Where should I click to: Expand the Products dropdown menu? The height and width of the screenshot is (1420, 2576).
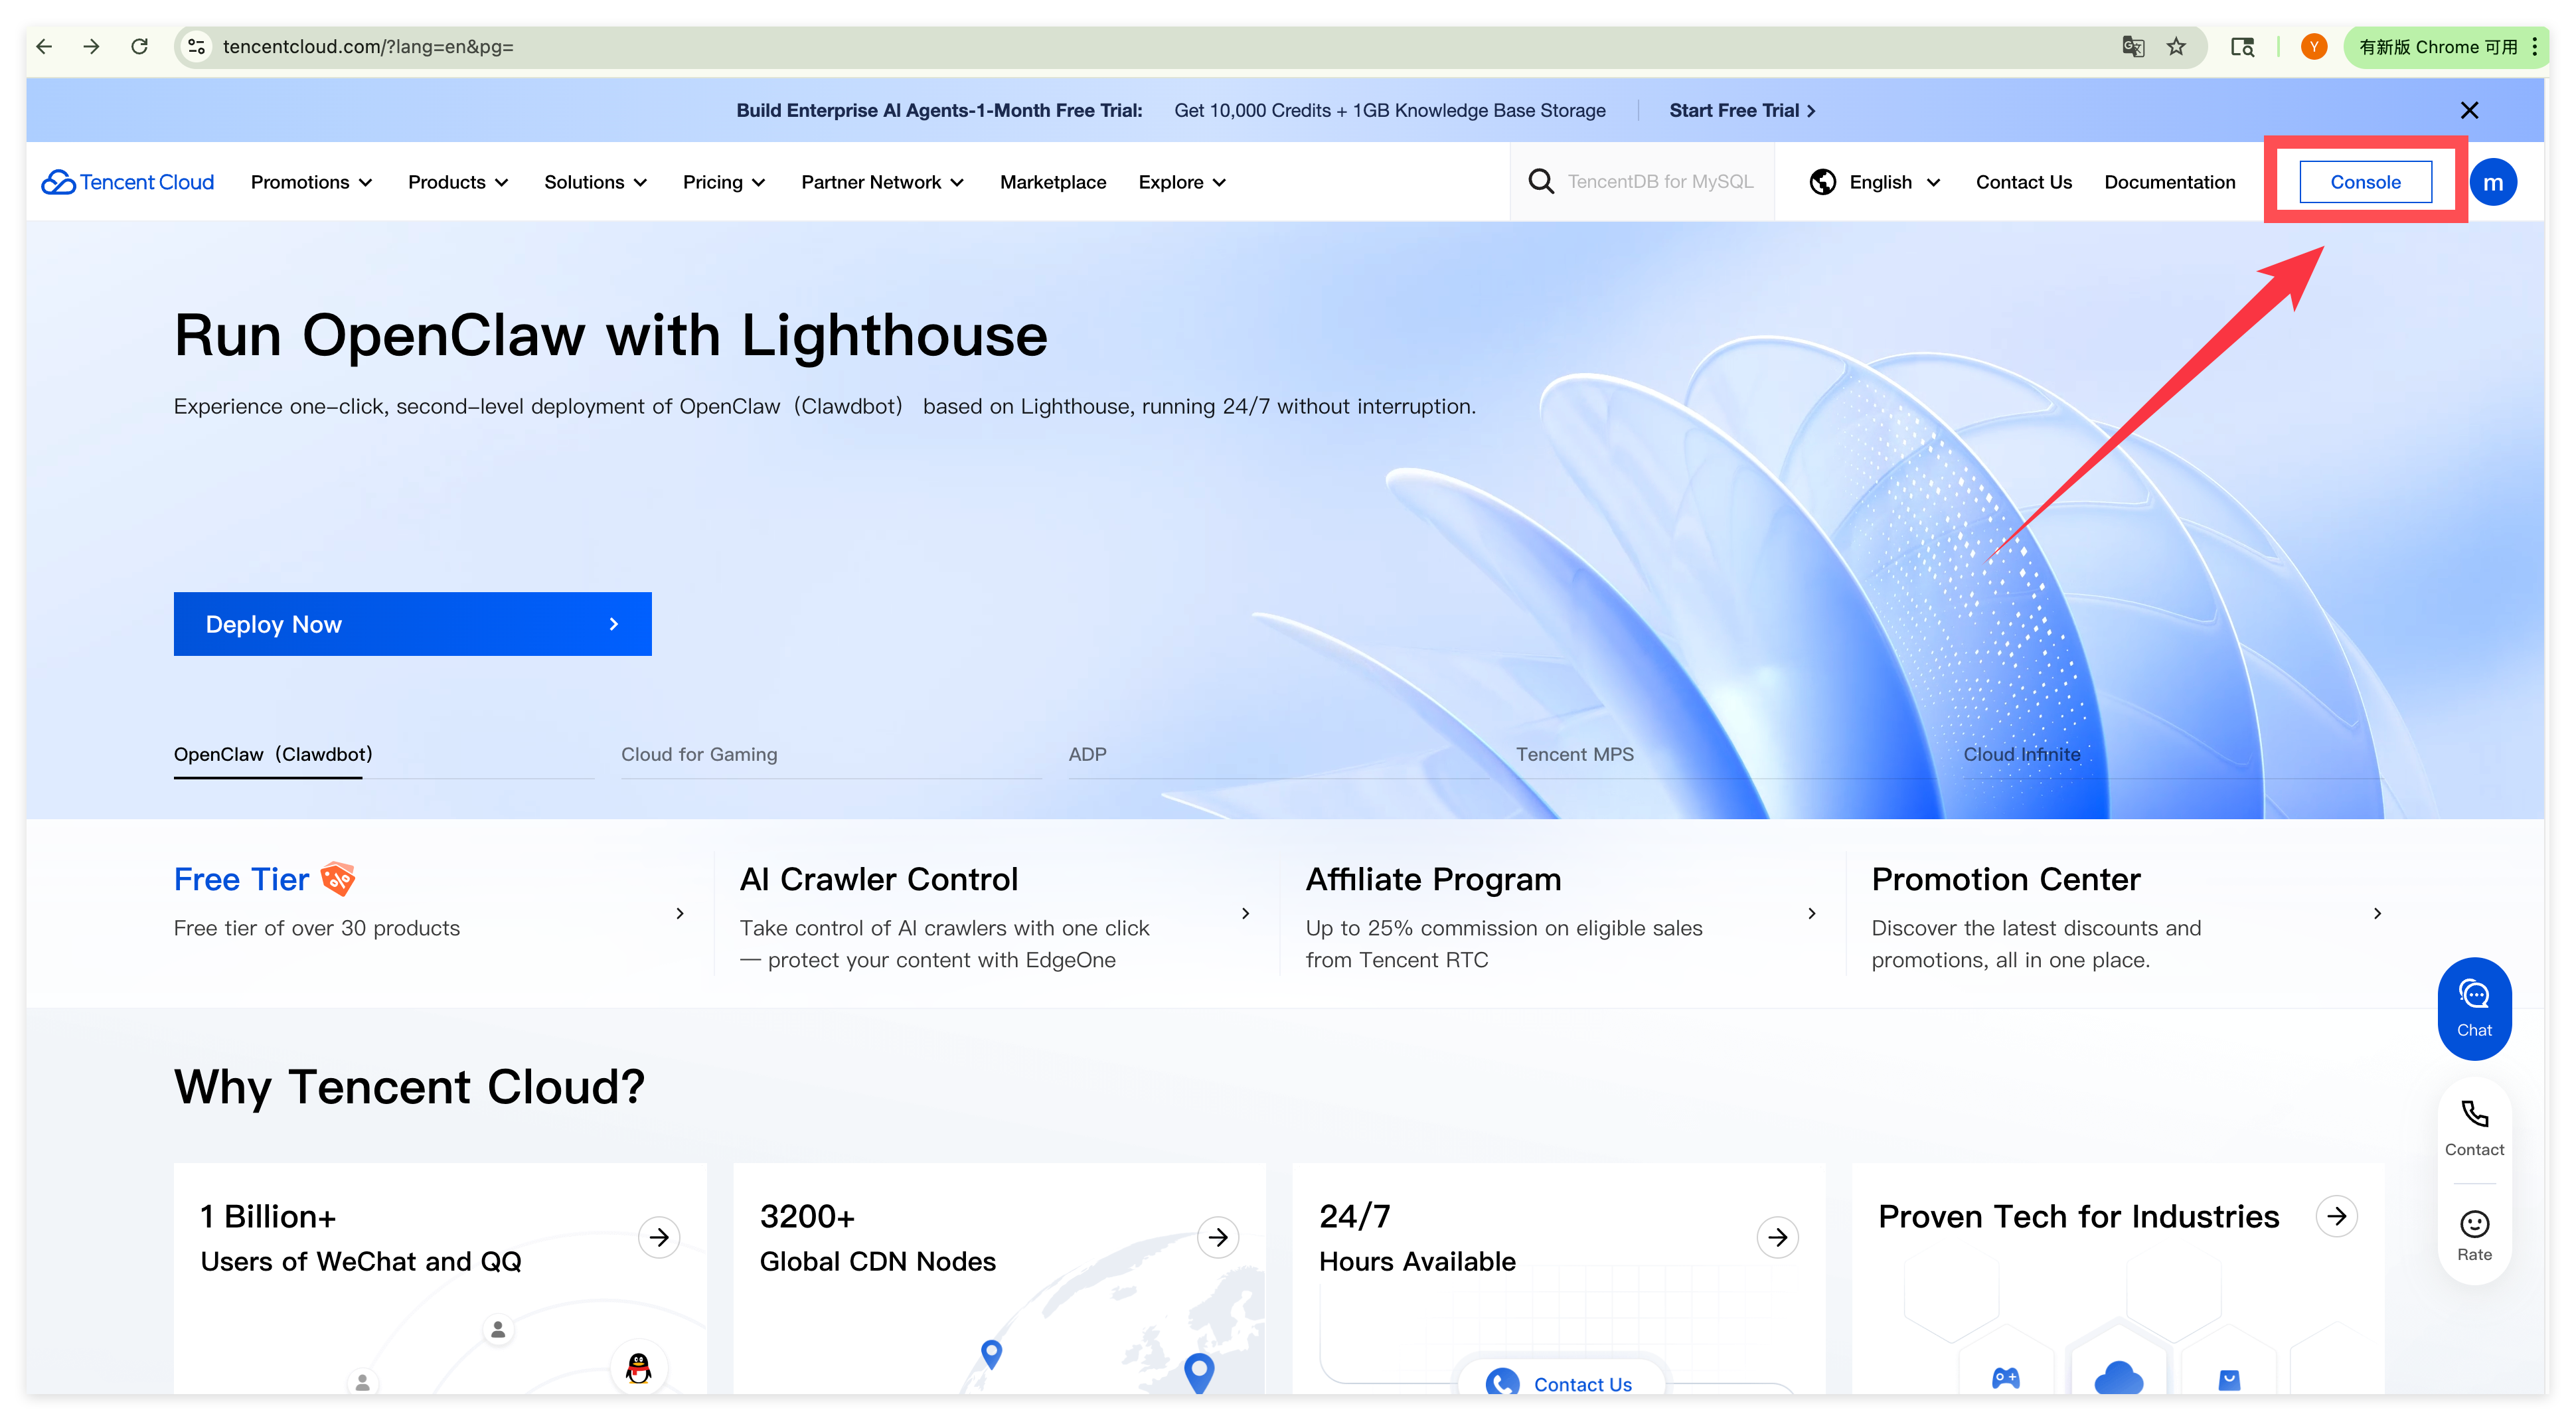(x=458, y=182)
